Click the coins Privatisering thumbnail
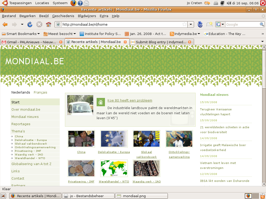Viewport: 266px width, 199px height. point(81,168)
